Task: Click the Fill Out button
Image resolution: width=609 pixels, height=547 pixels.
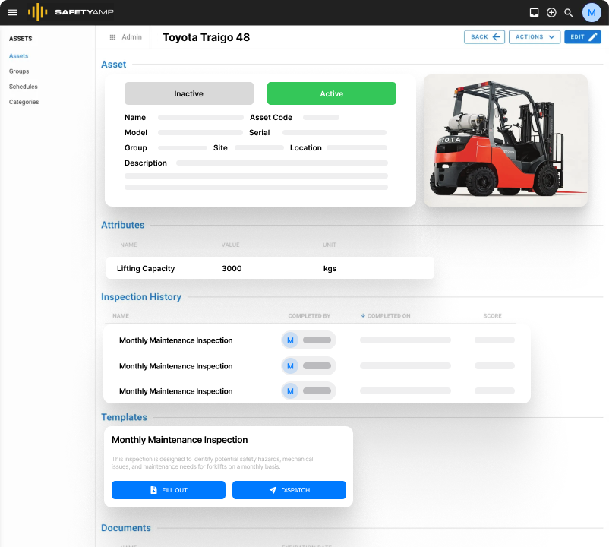Action: (x=168, y=490)
